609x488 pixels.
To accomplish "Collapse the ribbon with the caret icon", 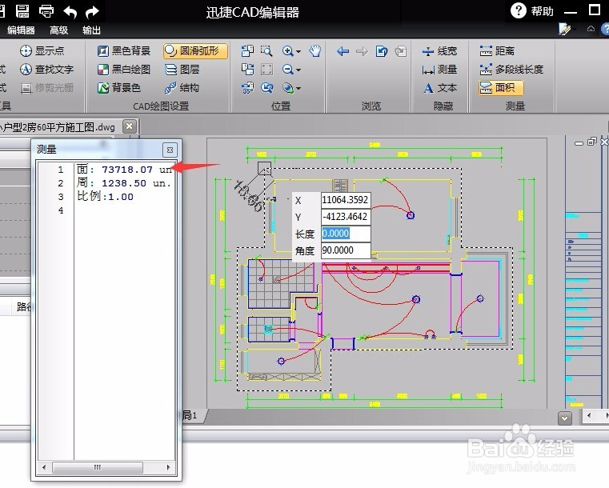I will coord(591,29).
